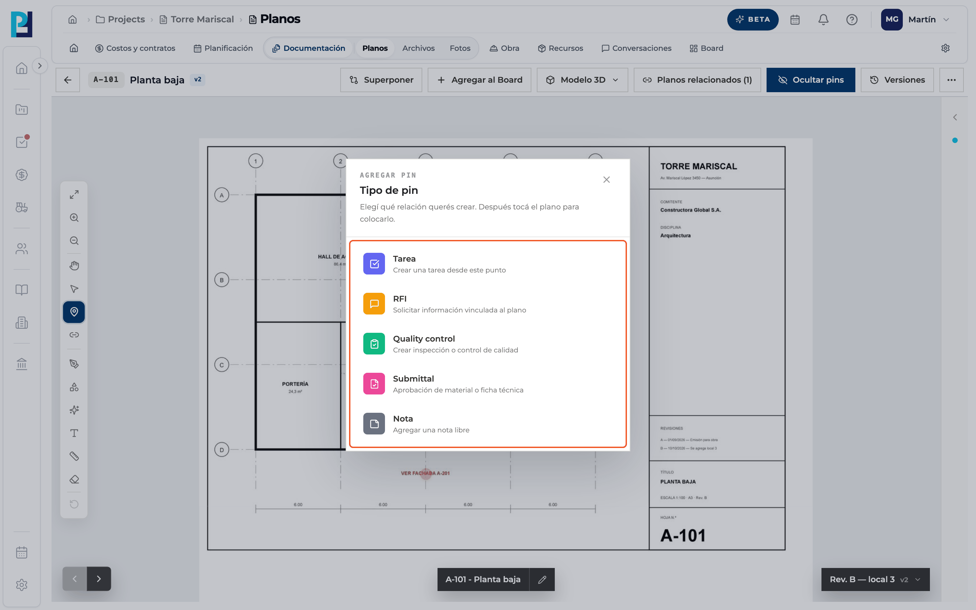This screenshot has width=976, height=610.
Task: Select the eraser tool
Action: 74,479
